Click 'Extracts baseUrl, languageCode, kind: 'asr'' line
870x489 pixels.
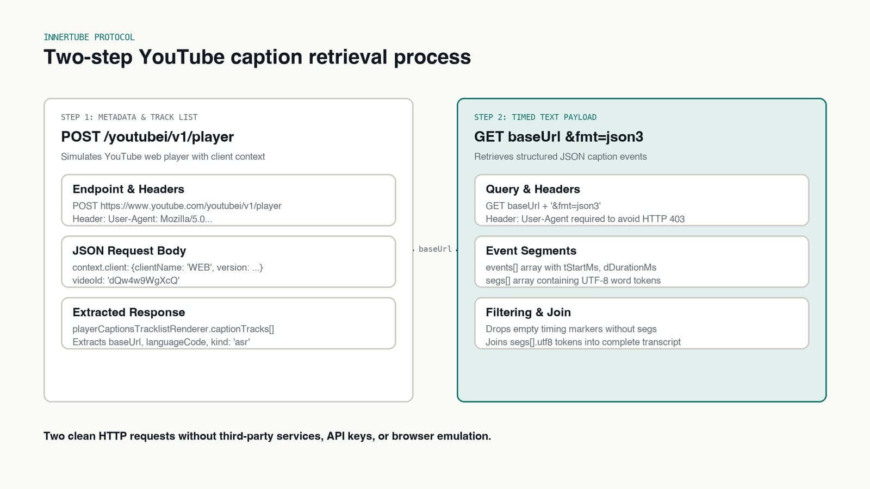click(161, 342)
